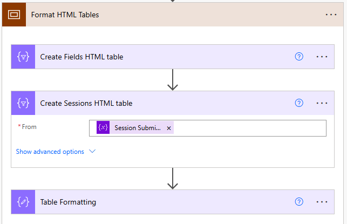Show advanced options link
Viewport: 347px width, 224px height.
click(50, 152)
